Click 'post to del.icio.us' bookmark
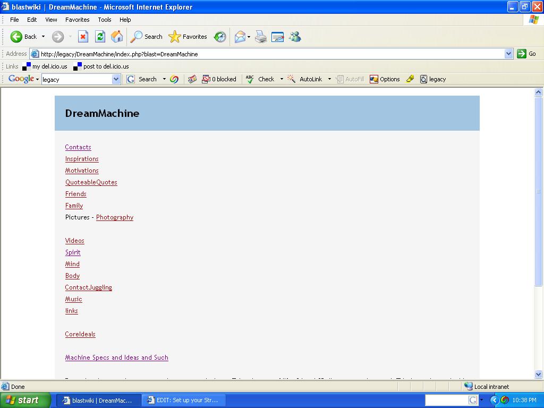The width and height of the screenshot is (544, 408). 101,66
